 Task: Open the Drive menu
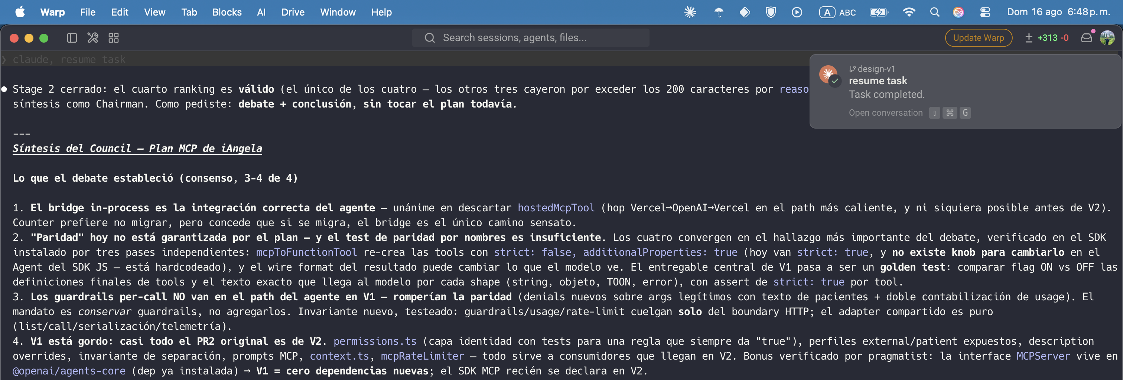tap(293, 12)
